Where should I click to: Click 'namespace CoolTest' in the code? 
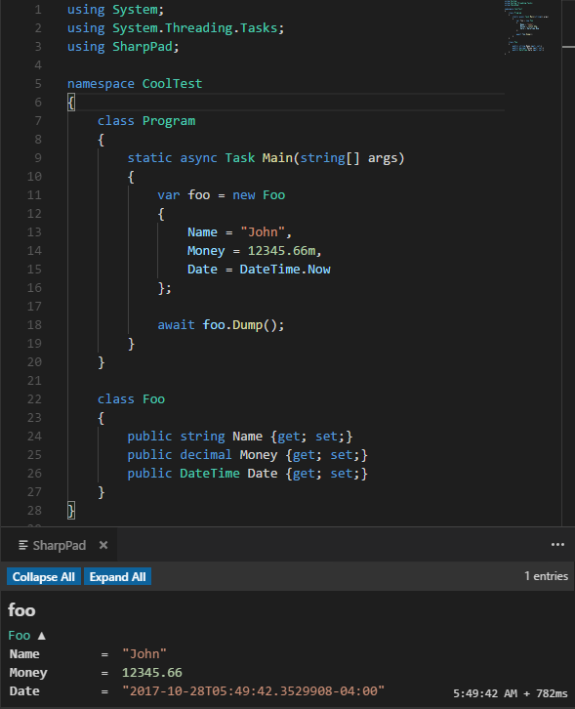[135, 84]
